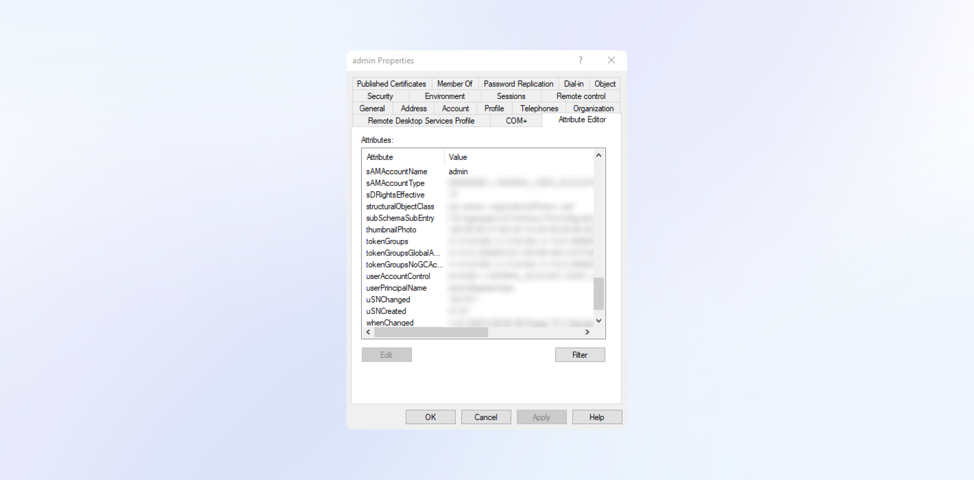Click the scroll up arrow in attributes list
This screenshot has height=480, width=974.
(599, 155)
